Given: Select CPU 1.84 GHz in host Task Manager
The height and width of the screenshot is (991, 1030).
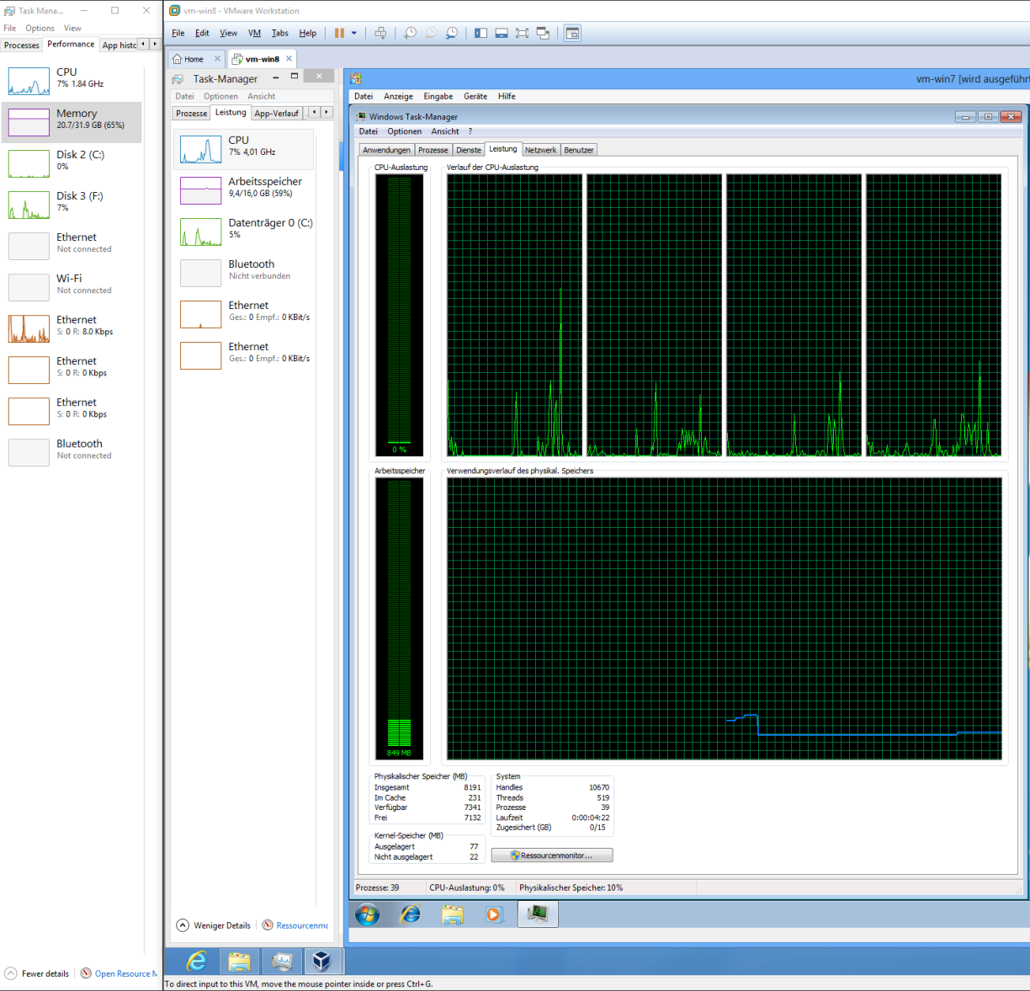Looking at the screenshot, I should [x=72, y=81].
